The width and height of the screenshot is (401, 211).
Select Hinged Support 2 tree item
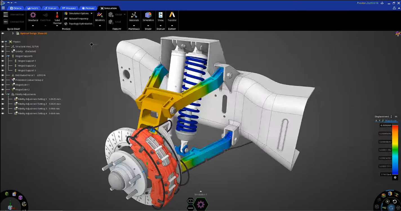click(x=27, y=66)
